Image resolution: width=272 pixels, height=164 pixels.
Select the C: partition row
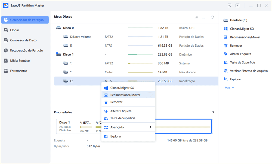[136, 81]
